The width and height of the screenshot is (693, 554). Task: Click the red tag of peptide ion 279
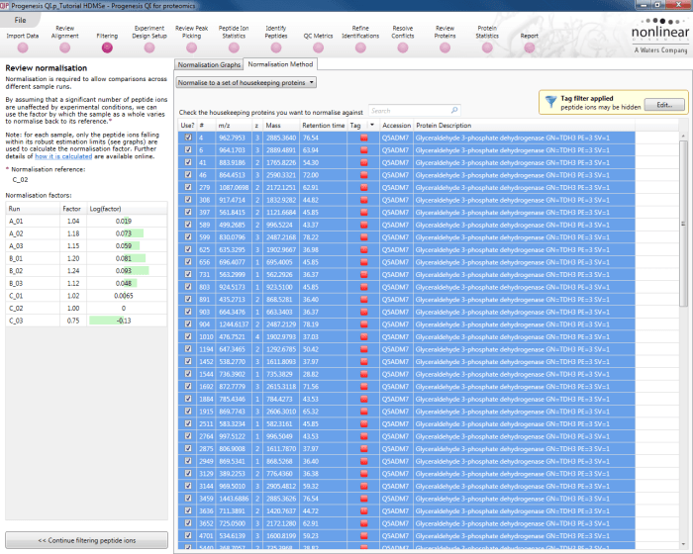[x=363, y=187]
